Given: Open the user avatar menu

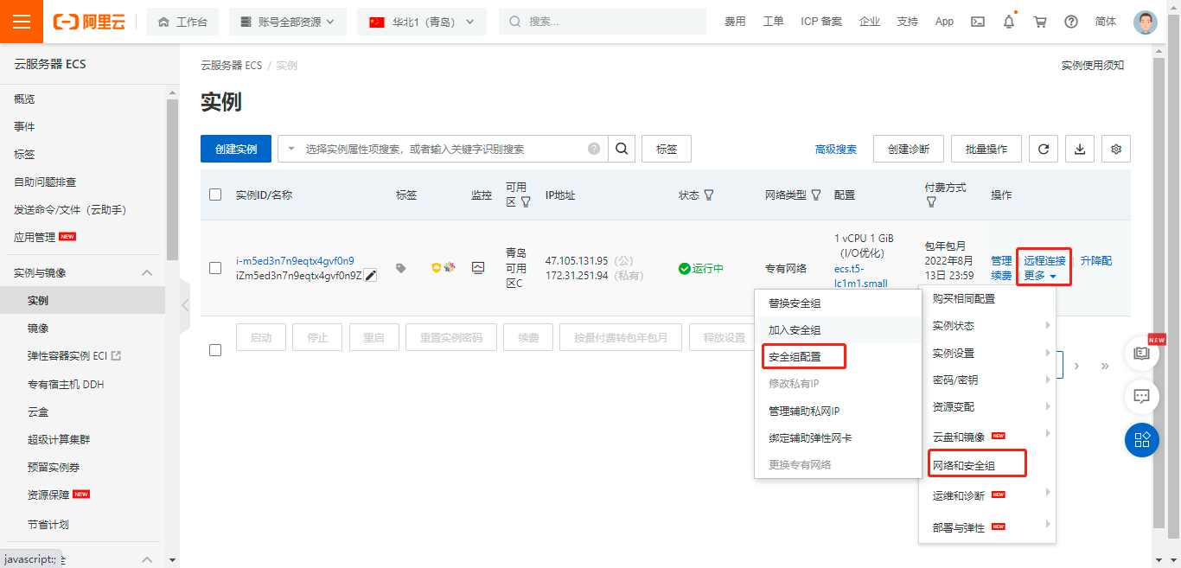Looking at the screenshot, I should pyautogui.click(x=1146, y=22).
